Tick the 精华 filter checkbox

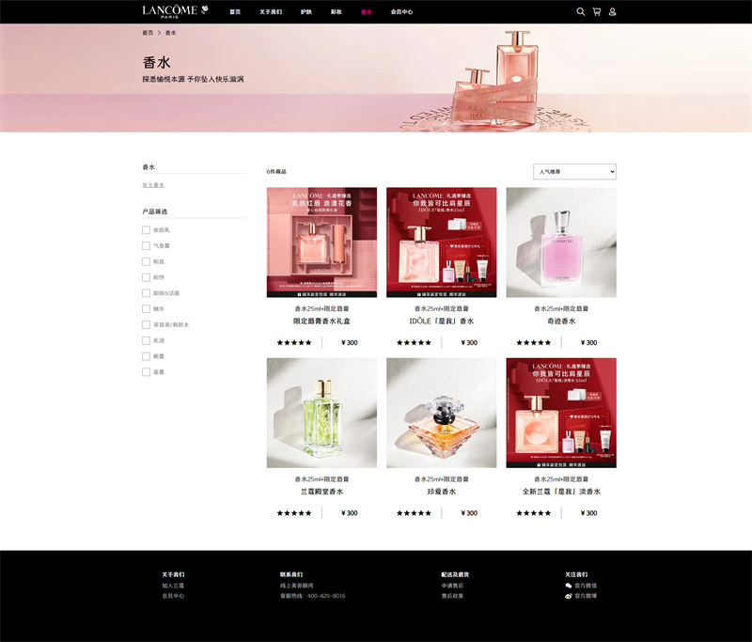coord(147,308)
